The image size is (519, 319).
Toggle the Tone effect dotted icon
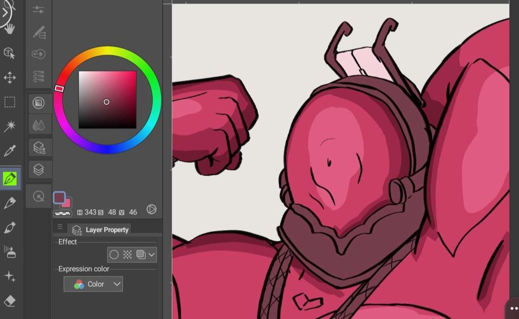click(x=127, y=255)
